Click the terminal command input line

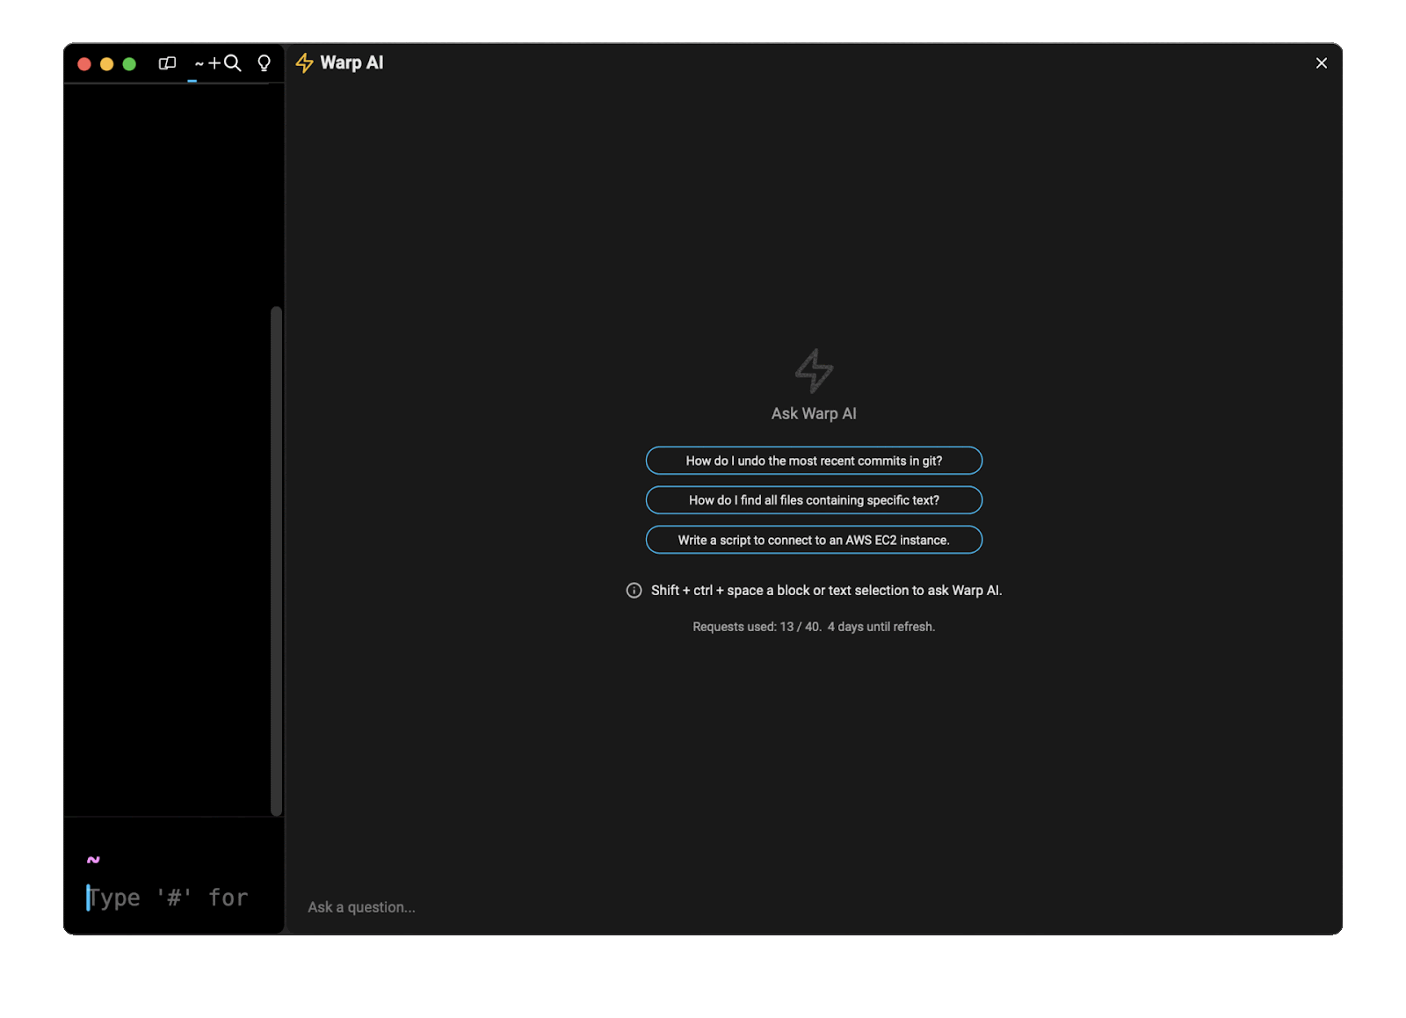tap(167, 897)
